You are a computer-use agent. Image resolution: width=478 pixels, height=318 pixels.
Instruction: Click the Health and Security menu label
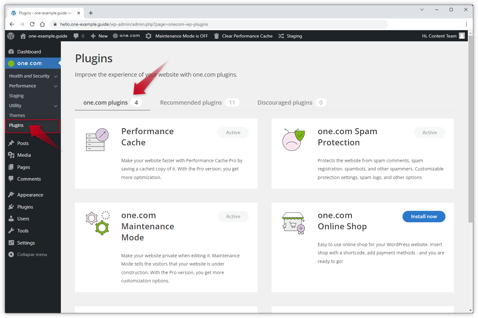29,76
